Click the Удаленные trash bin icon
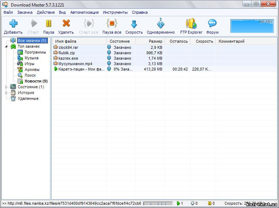The width and height of the screenshot is (279, 208). (13, 98)
